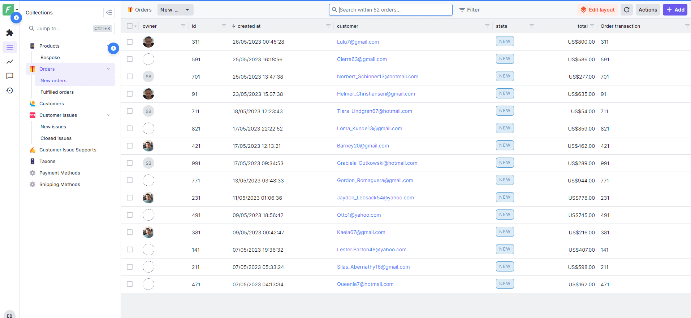691x318 pixels.
Task: Open Closed issues segment
Action: click(x=56, y=138)
